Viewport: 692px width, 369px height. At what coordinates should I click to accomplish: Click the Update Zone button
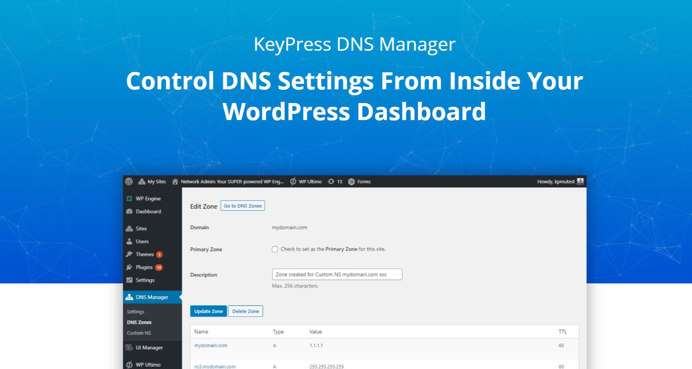(208, 311)
